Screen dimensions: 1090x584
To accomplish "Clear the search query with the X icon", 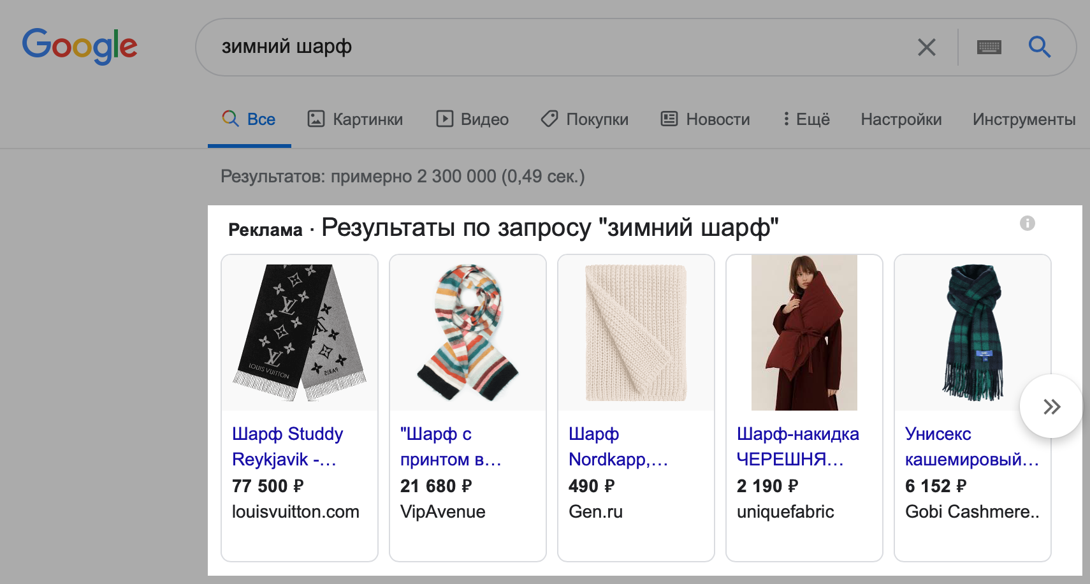I will [x=926, y=47].
